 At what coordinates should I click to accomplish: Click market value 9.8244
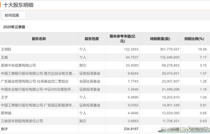point(133,73)
